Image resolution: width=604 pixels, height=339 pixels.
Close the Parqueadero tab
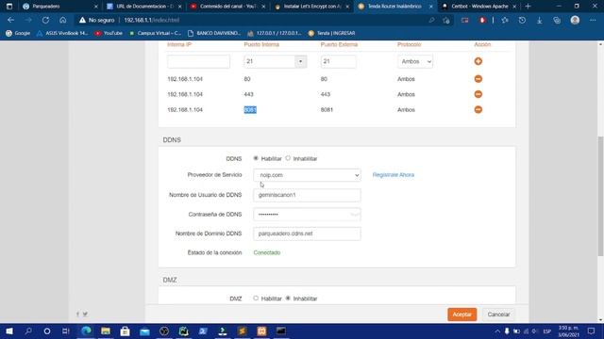point(96,7)
